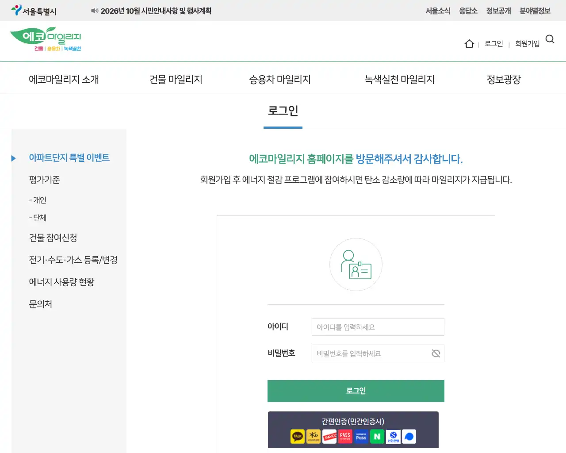Open 건물 참여신청 sidebar item
The height and width of the screenshot is (453, 566).
(53, 238)
